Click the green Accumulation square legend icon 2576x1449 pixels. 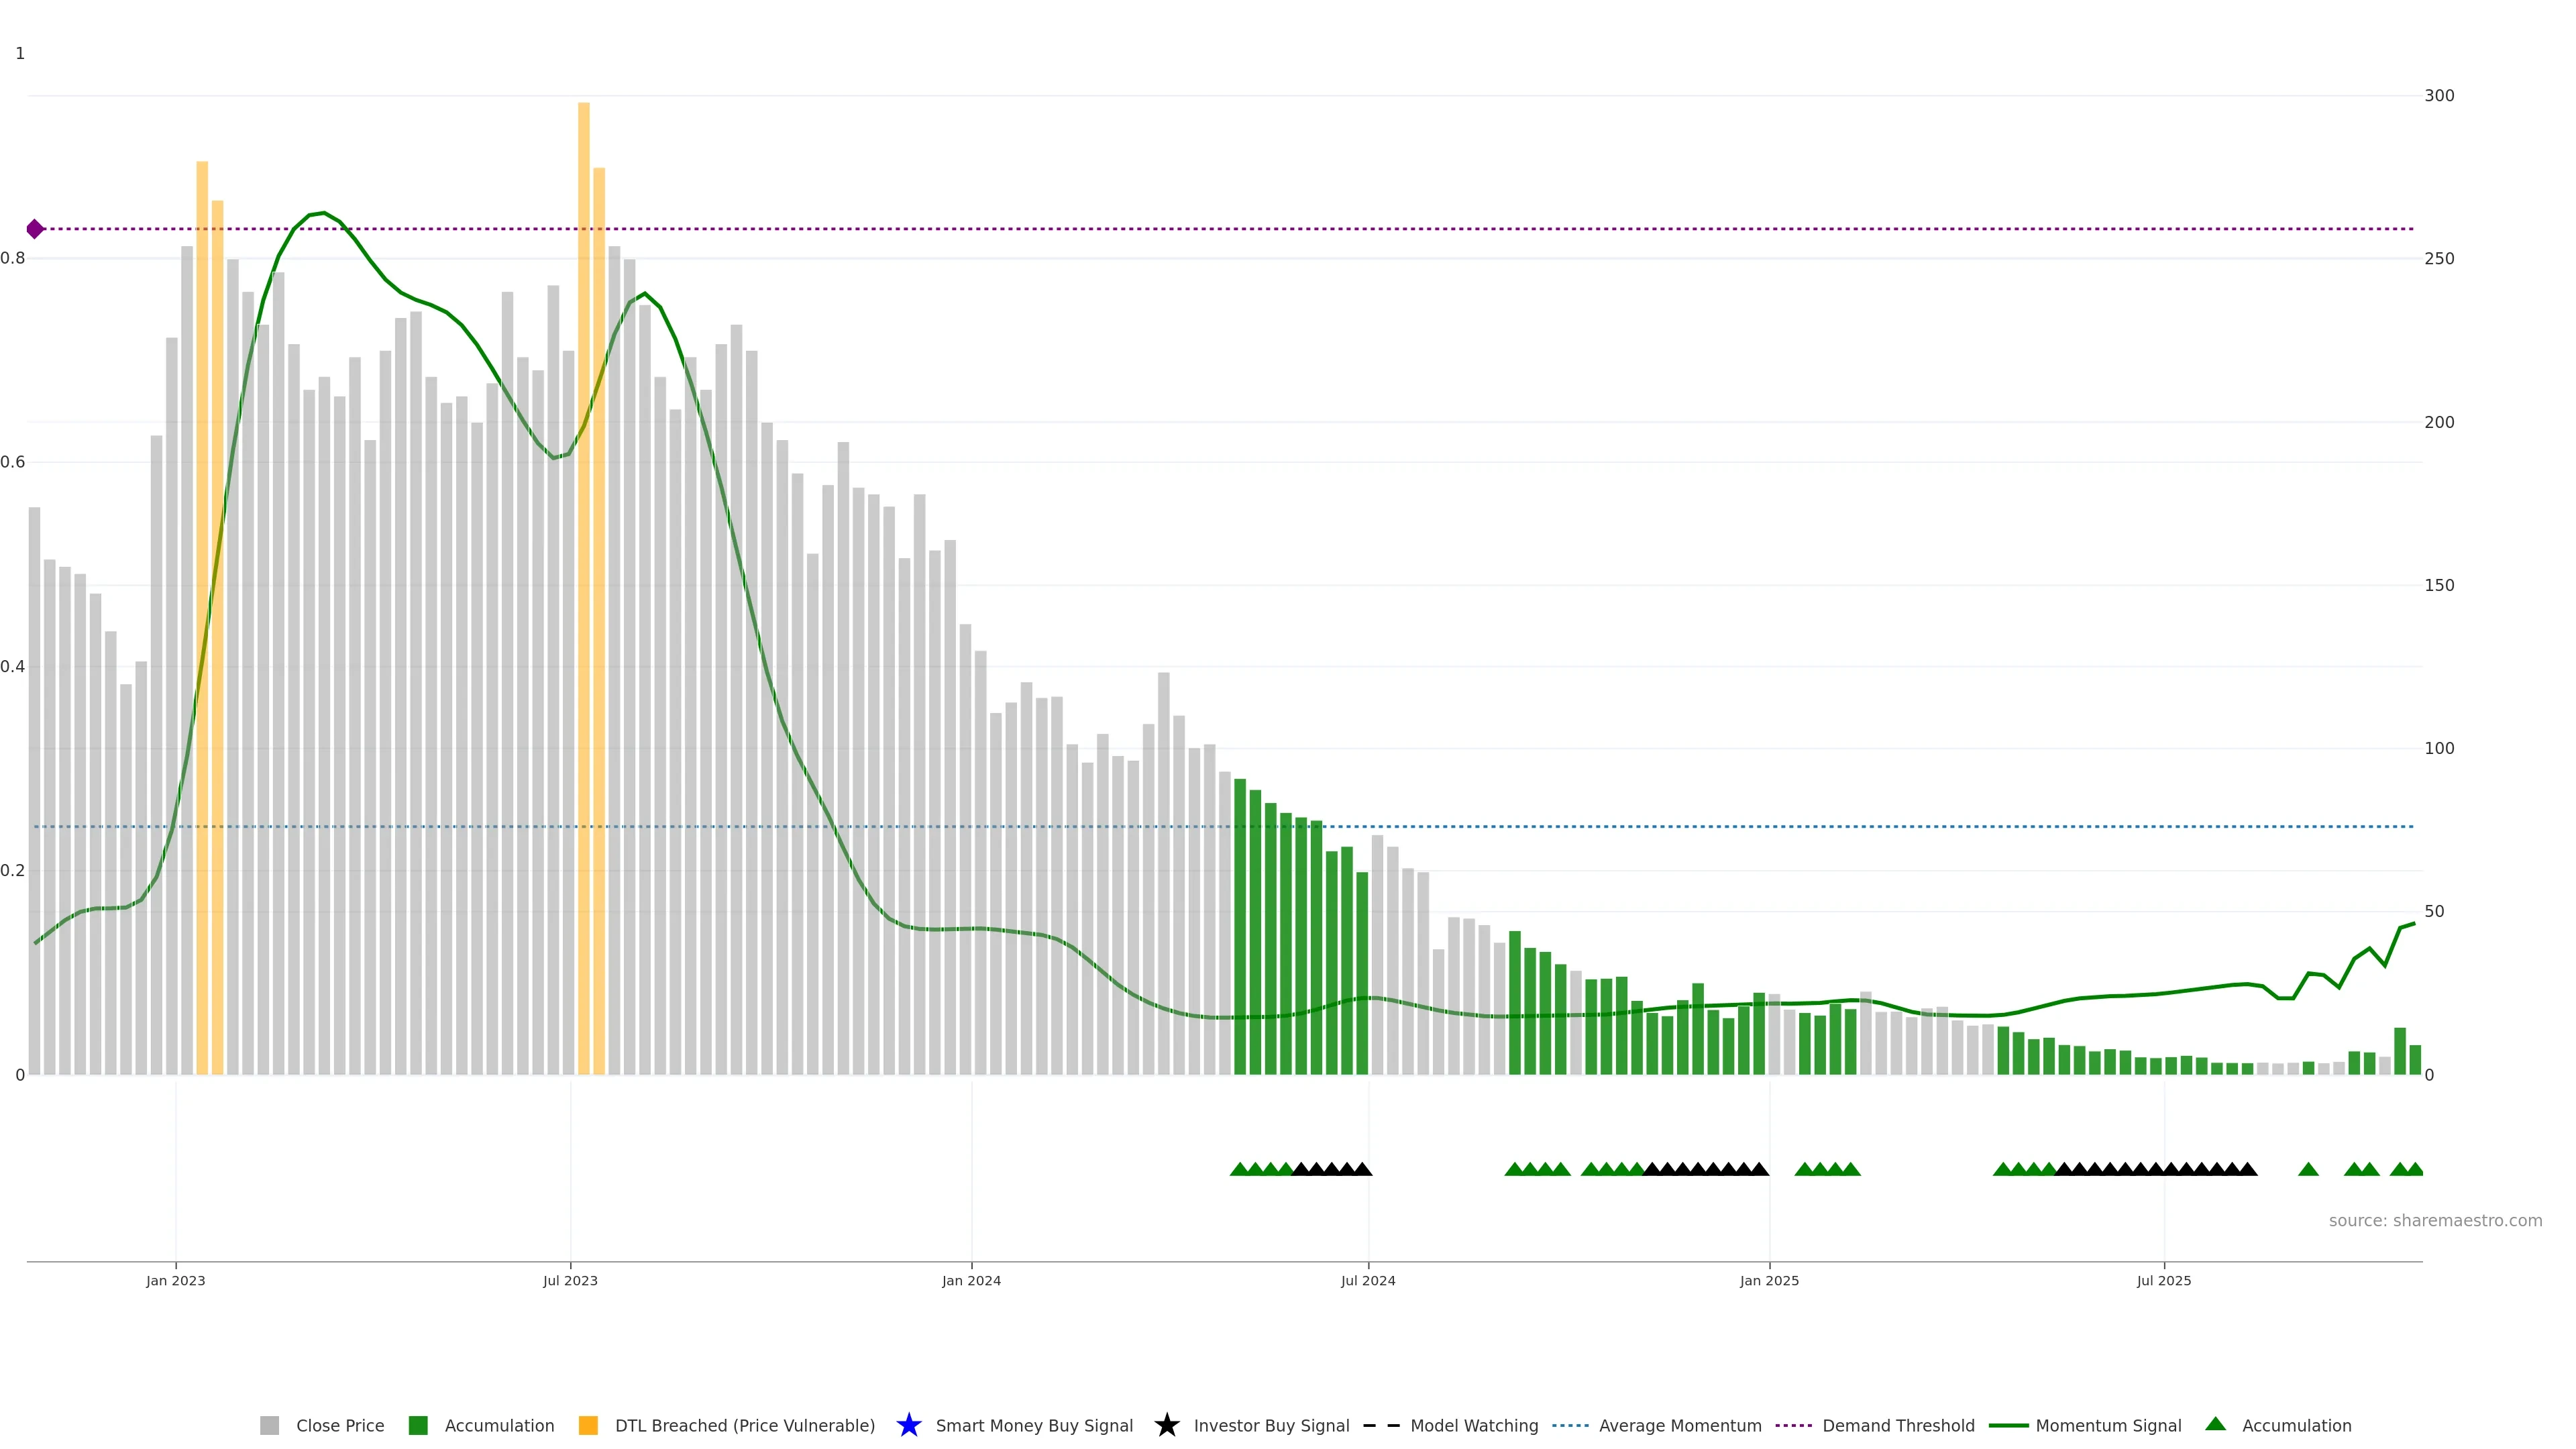pos(418,1425)
